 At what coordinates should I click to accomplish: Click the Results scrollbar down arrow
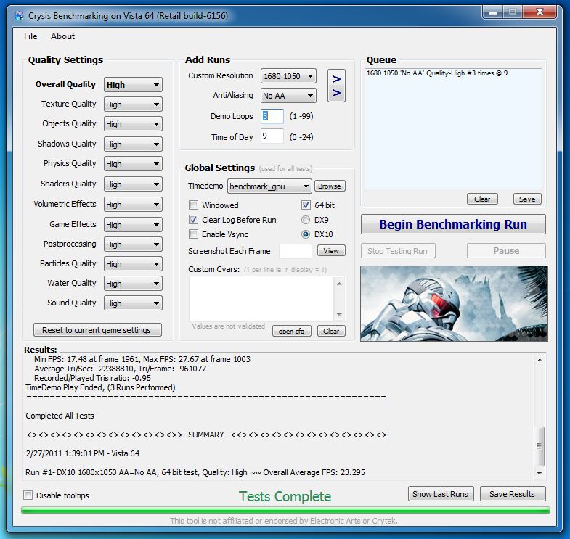tap(540, 473)
